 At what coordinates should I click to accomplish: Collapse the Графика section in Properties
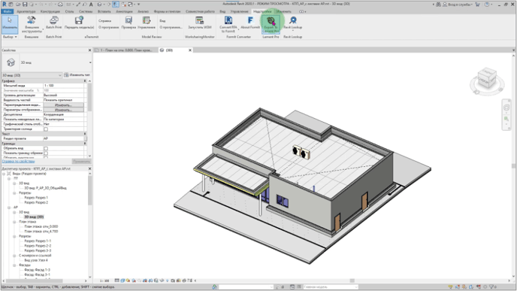tap(85, 81)
